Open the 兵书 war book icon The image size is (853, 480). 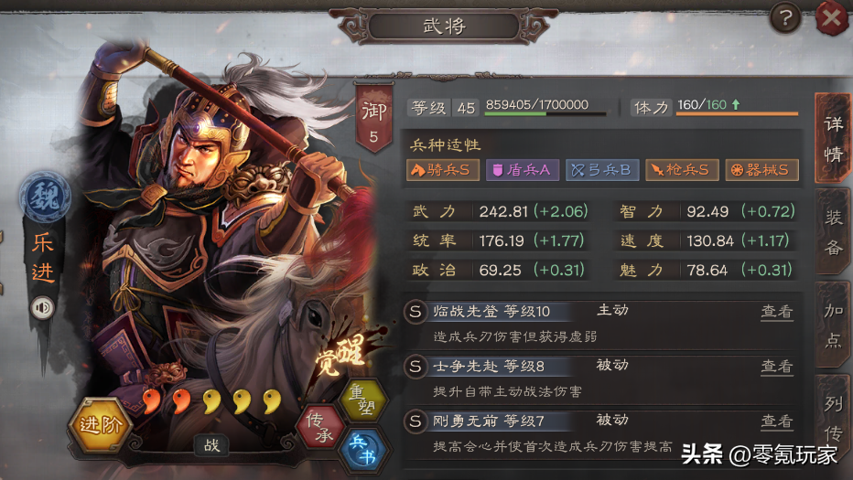[x=362, y=450]
